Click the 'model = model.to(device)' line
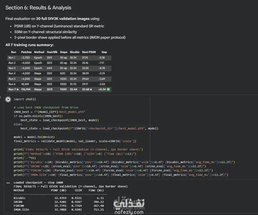Viewport: 258px width, 215px height. click(34, 137)
